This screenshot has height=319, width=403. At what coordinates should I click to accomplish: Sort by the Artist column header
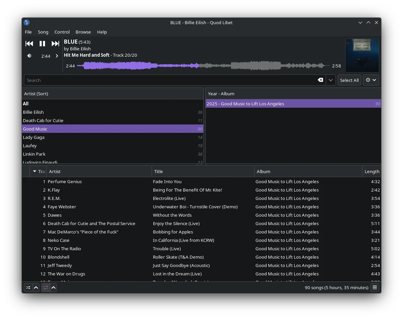point(99,171)
